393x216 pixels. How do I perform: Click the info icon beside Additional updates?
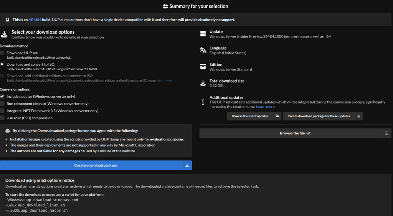tap(203, 102)
